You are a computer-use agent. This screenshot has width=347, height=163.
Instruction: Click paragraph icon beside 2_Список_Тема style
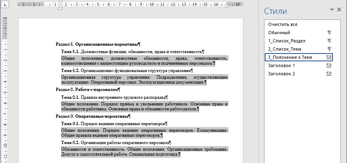(329, 49)
